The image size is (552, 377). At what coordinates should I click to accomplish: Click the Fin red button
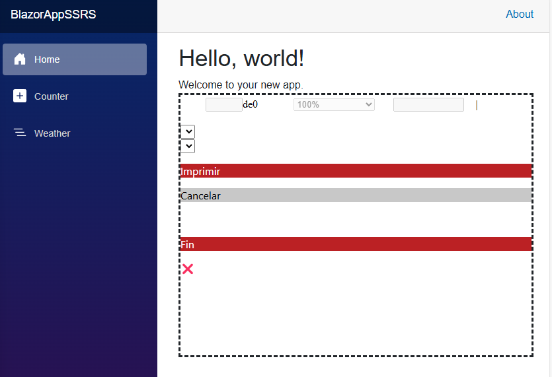tap(356, 244)
